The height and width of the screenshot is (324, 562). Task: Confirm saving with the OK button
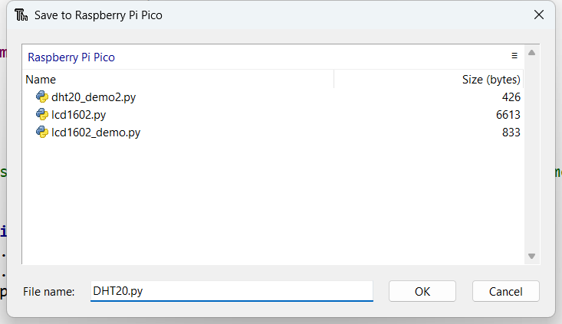[x=422, y=291]
